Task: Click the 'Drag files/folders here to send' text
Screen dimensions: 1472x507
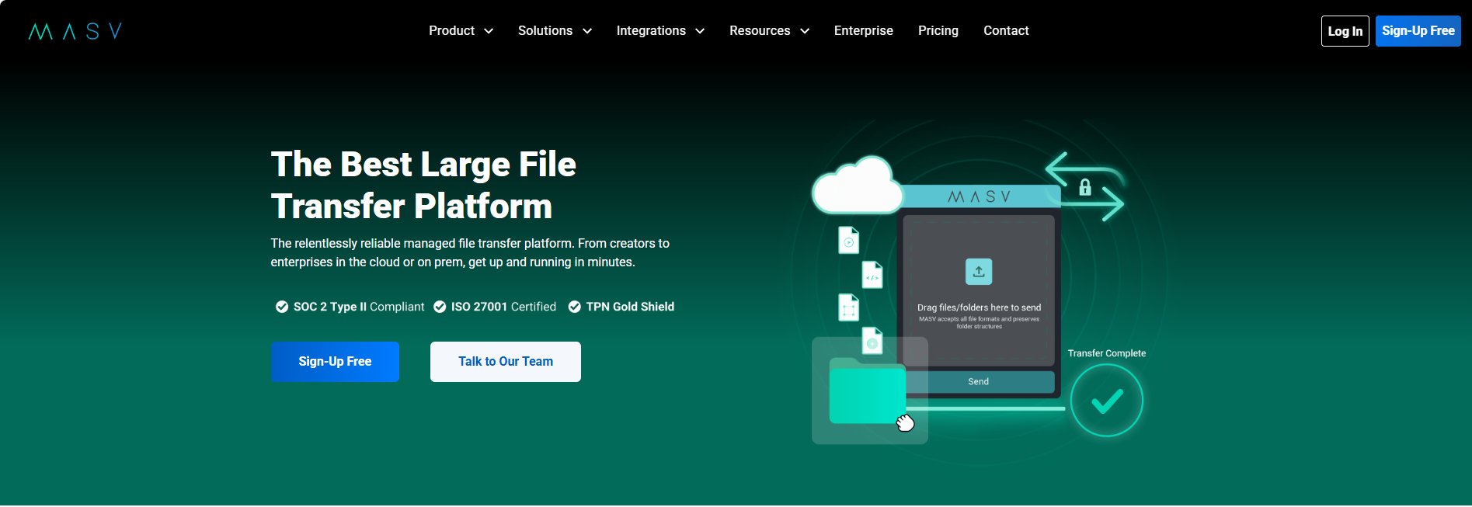Action: (979, 307)
